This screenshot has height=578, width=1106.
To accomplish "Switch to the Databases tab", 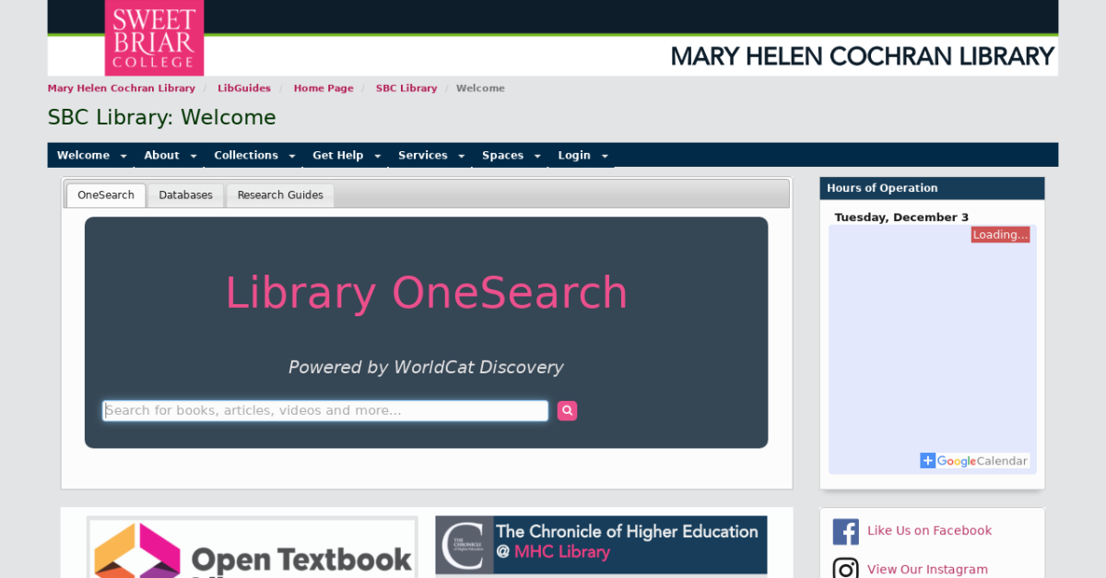I will (x=185, y=195).
